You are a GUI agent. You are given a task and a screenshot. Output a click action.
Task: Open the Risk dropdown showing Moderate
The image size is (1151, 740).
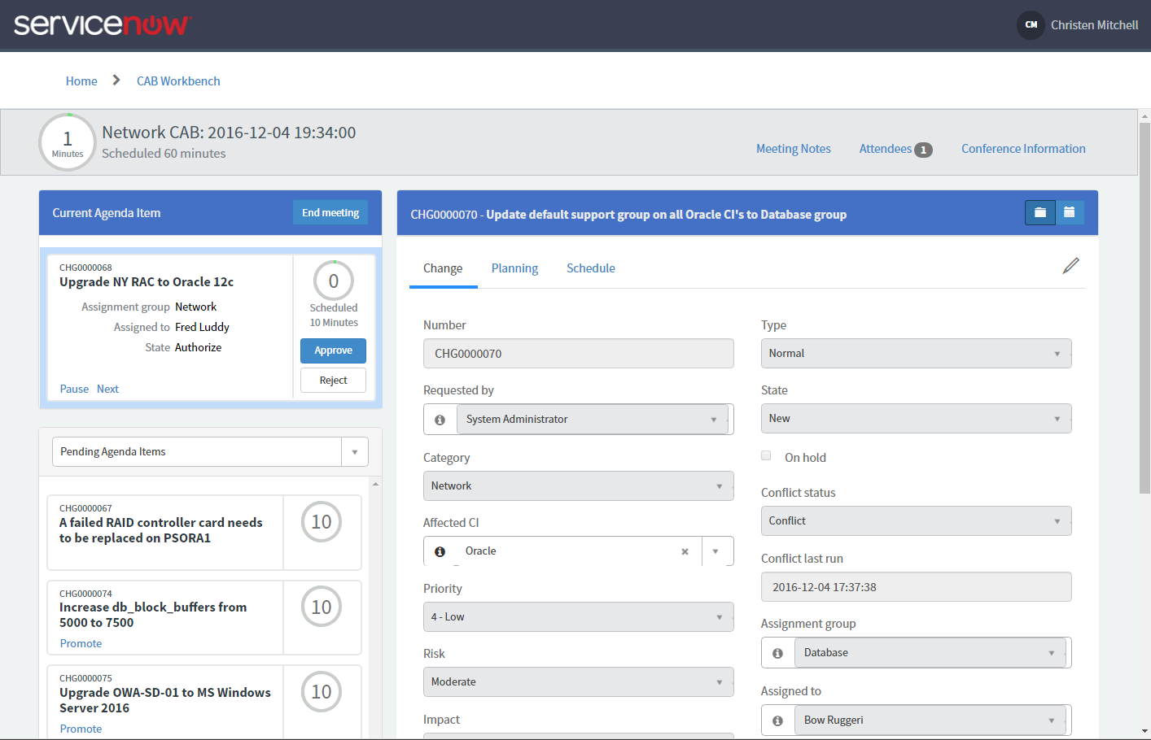pyautogui.click(x=578, y=682)
